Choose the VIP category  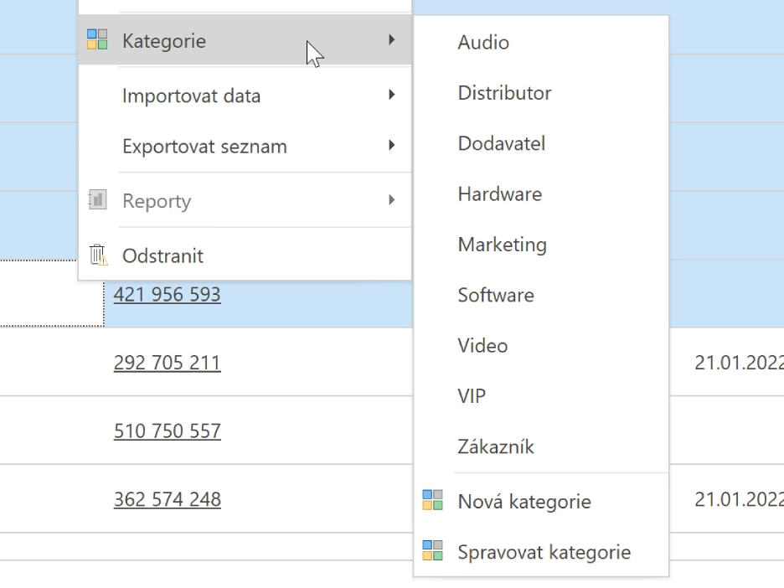click(x=541, y=396)
